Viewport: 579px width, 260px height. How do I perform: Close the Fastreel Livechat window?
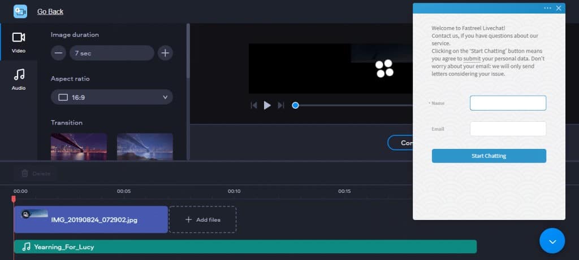[x=559, y=8]
